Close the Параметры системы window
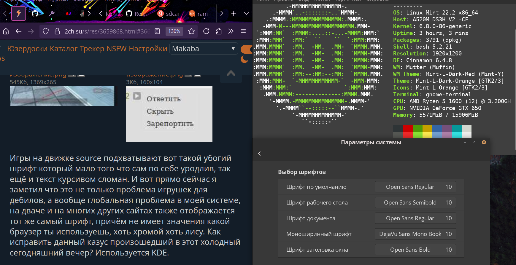Screen dimensions: 516x265 484,142
